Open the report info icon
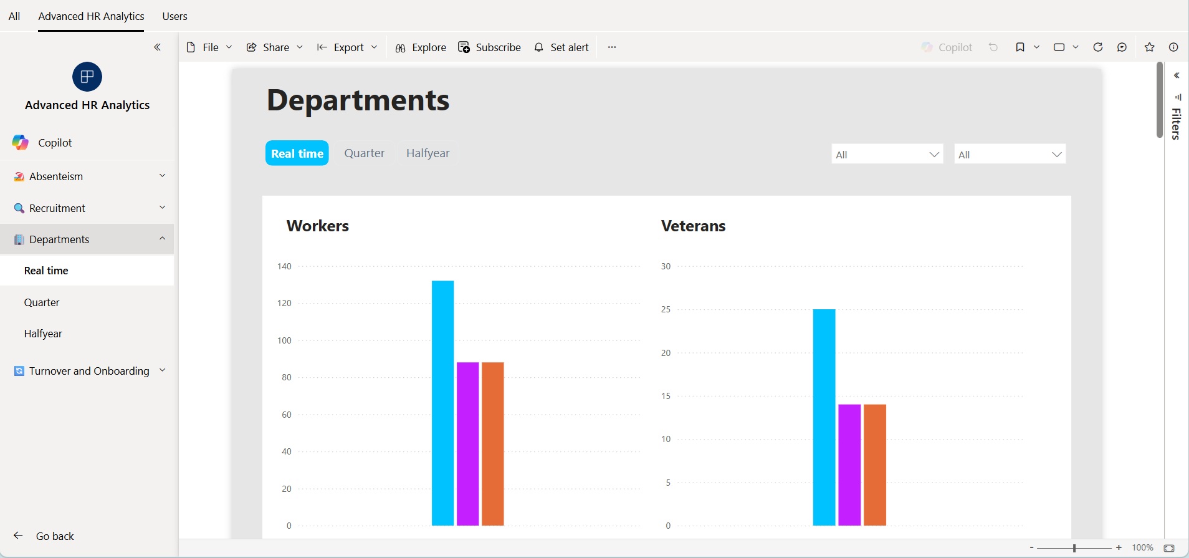The height and width of the screenshot is (558, 1189). click(x=1173, y=47)
